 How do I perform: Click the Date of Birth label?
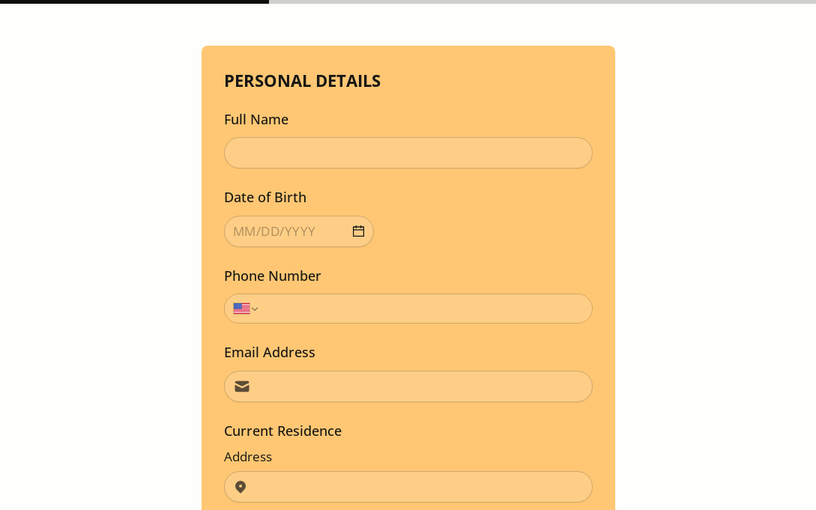265,197
